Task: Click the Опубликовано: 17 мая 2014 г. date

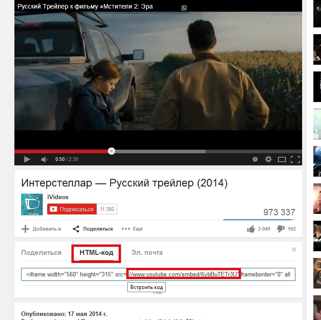Action: (x=64, y=314)
